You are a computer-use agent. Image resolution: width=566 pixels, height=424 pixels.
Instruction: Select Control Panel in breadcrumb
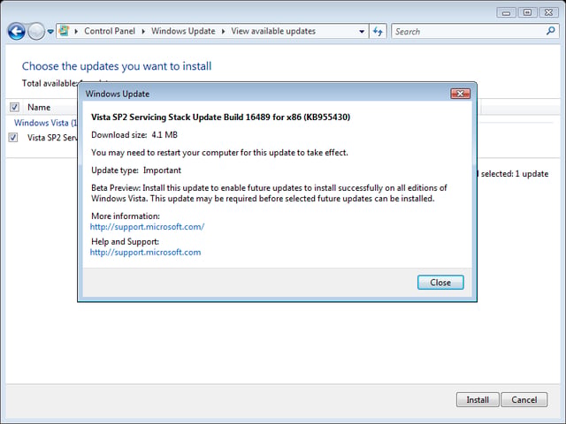110,31
